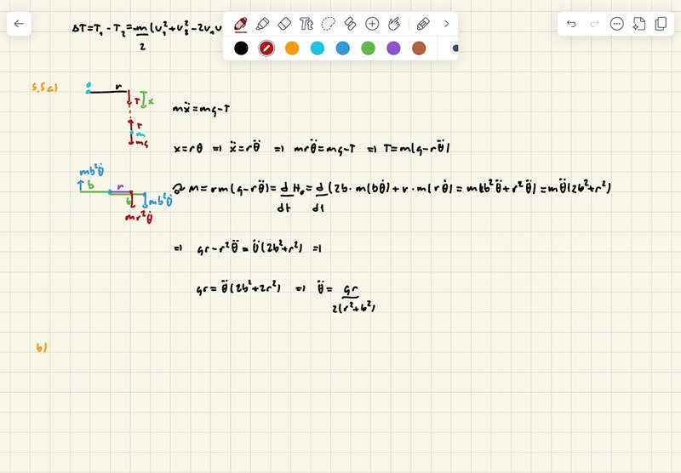Select the highlighter tool
The width and height of the screenshot is (681, 473).
pos(263,24)
